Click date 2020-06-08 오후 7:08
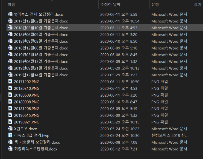Viewport: 203px width, 159px height. click(x=119, y=142)
